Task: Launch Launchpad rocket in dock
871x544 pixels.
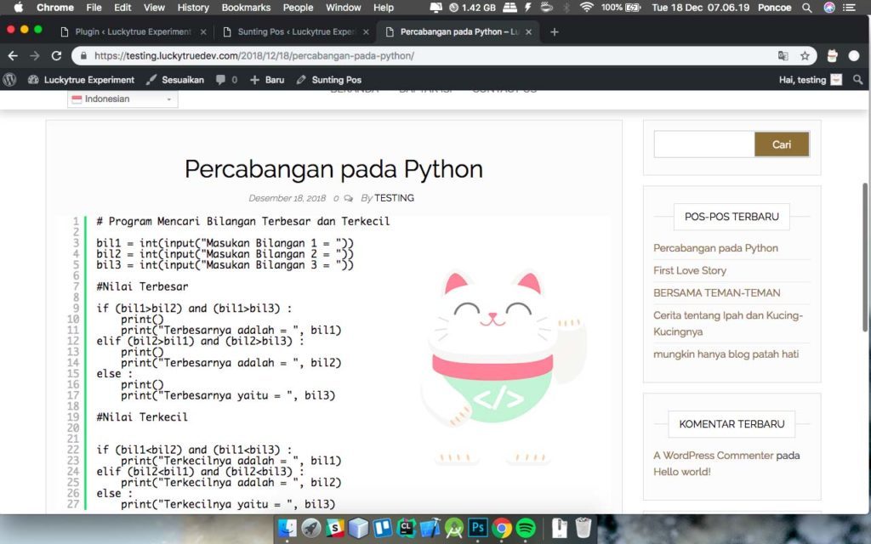Action: pos(311,528)
